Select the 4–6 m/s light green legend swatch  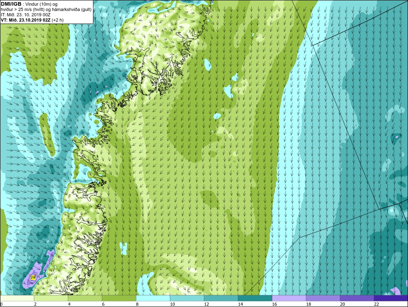[x=85, y=298]
